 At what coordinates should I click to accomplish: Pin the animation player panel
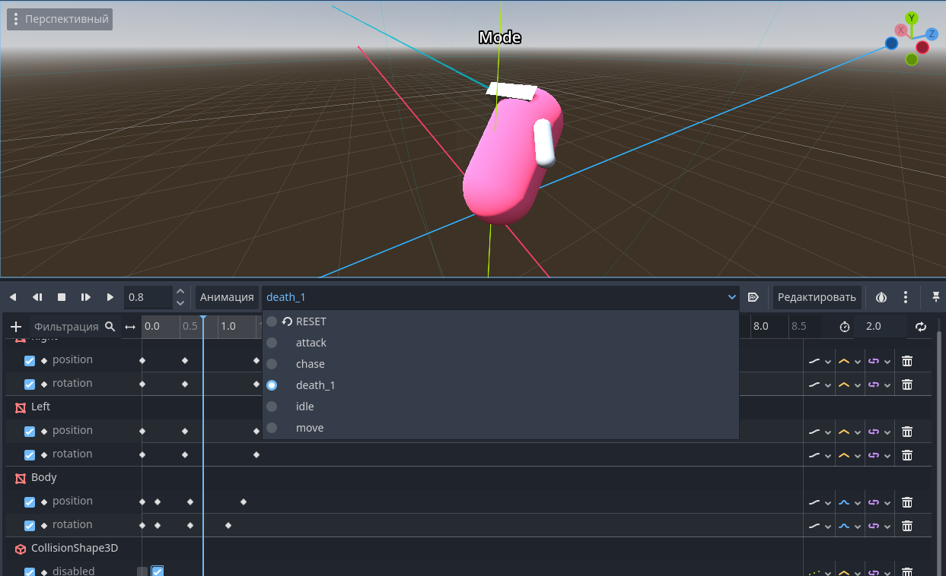point(936,297)
